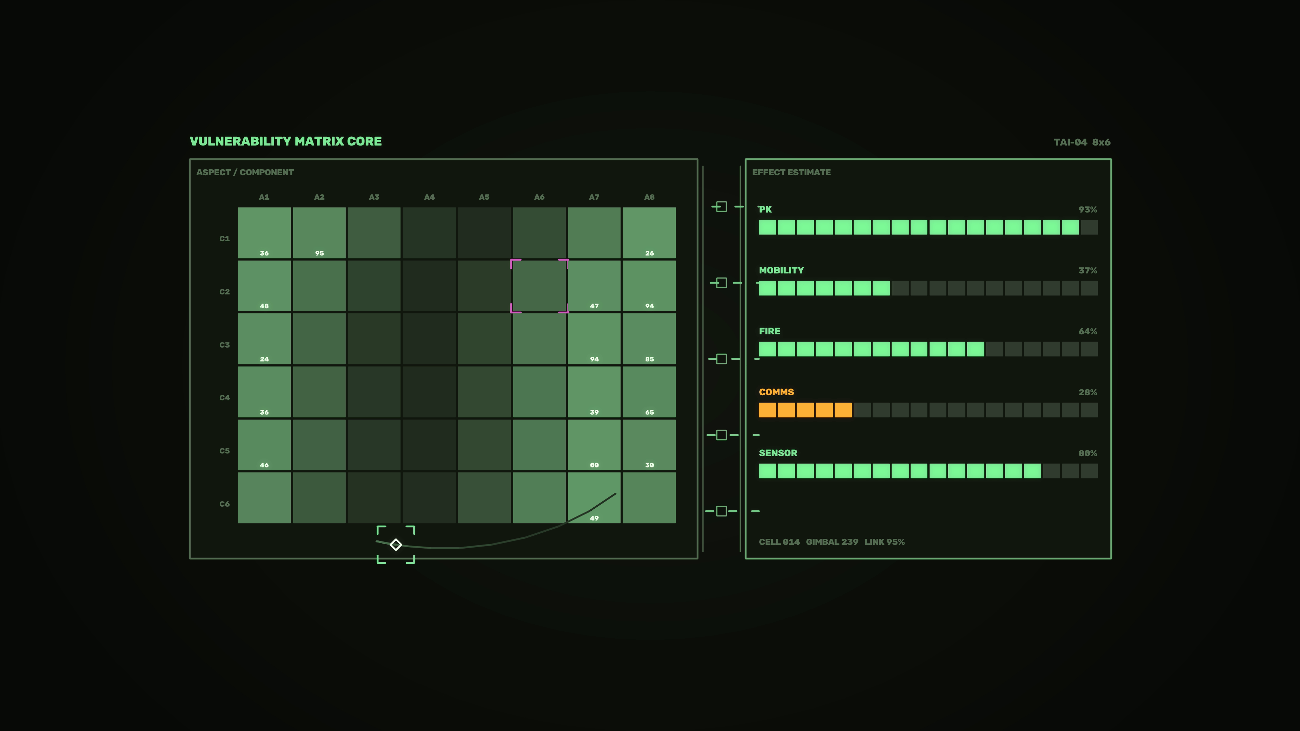Click the FIRE 64% readout

pos(1088,332)
